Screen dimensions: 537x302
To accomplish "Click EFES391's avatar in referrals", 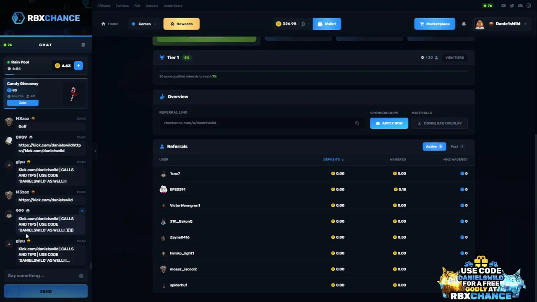I will (x=164, y=190).
